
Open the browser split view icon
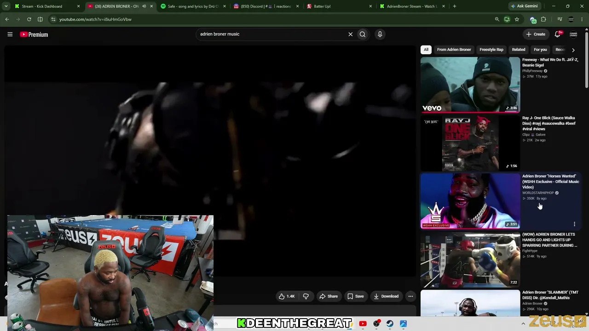(x=40, y=19)
